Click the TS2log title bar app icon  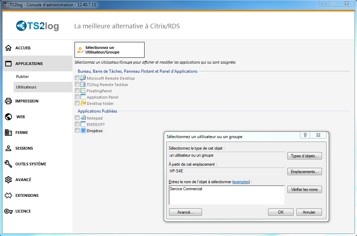[x=6, y=5]
